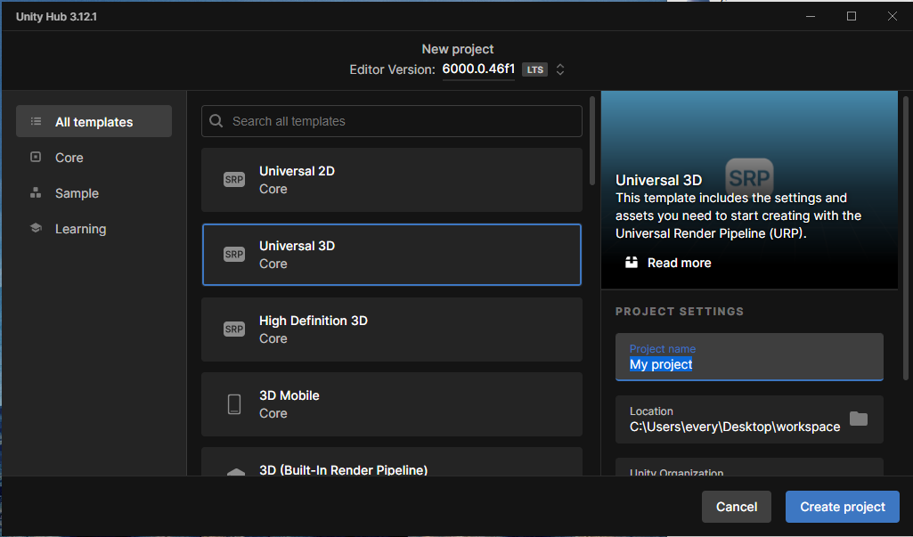
Task: Browse location with the folder icon
Action: click(x=859, y=419)
